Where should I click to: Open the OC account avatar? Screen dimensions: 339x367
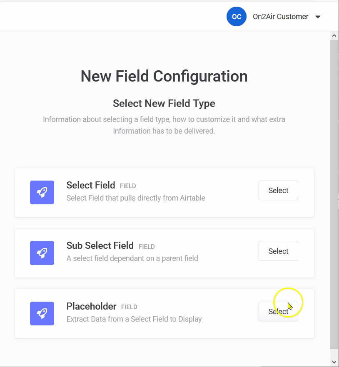point(236,17)
